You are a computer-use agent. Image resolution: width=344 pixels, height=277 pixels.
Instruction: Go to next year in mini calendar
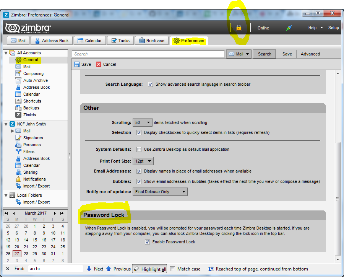tap(62, 213)
